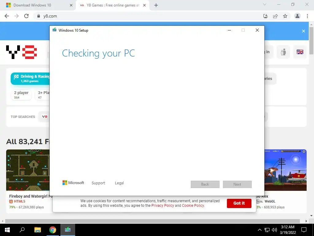Open taskbar clock showing 3:12 AM
314x236 pixels.
pos(288,230)
